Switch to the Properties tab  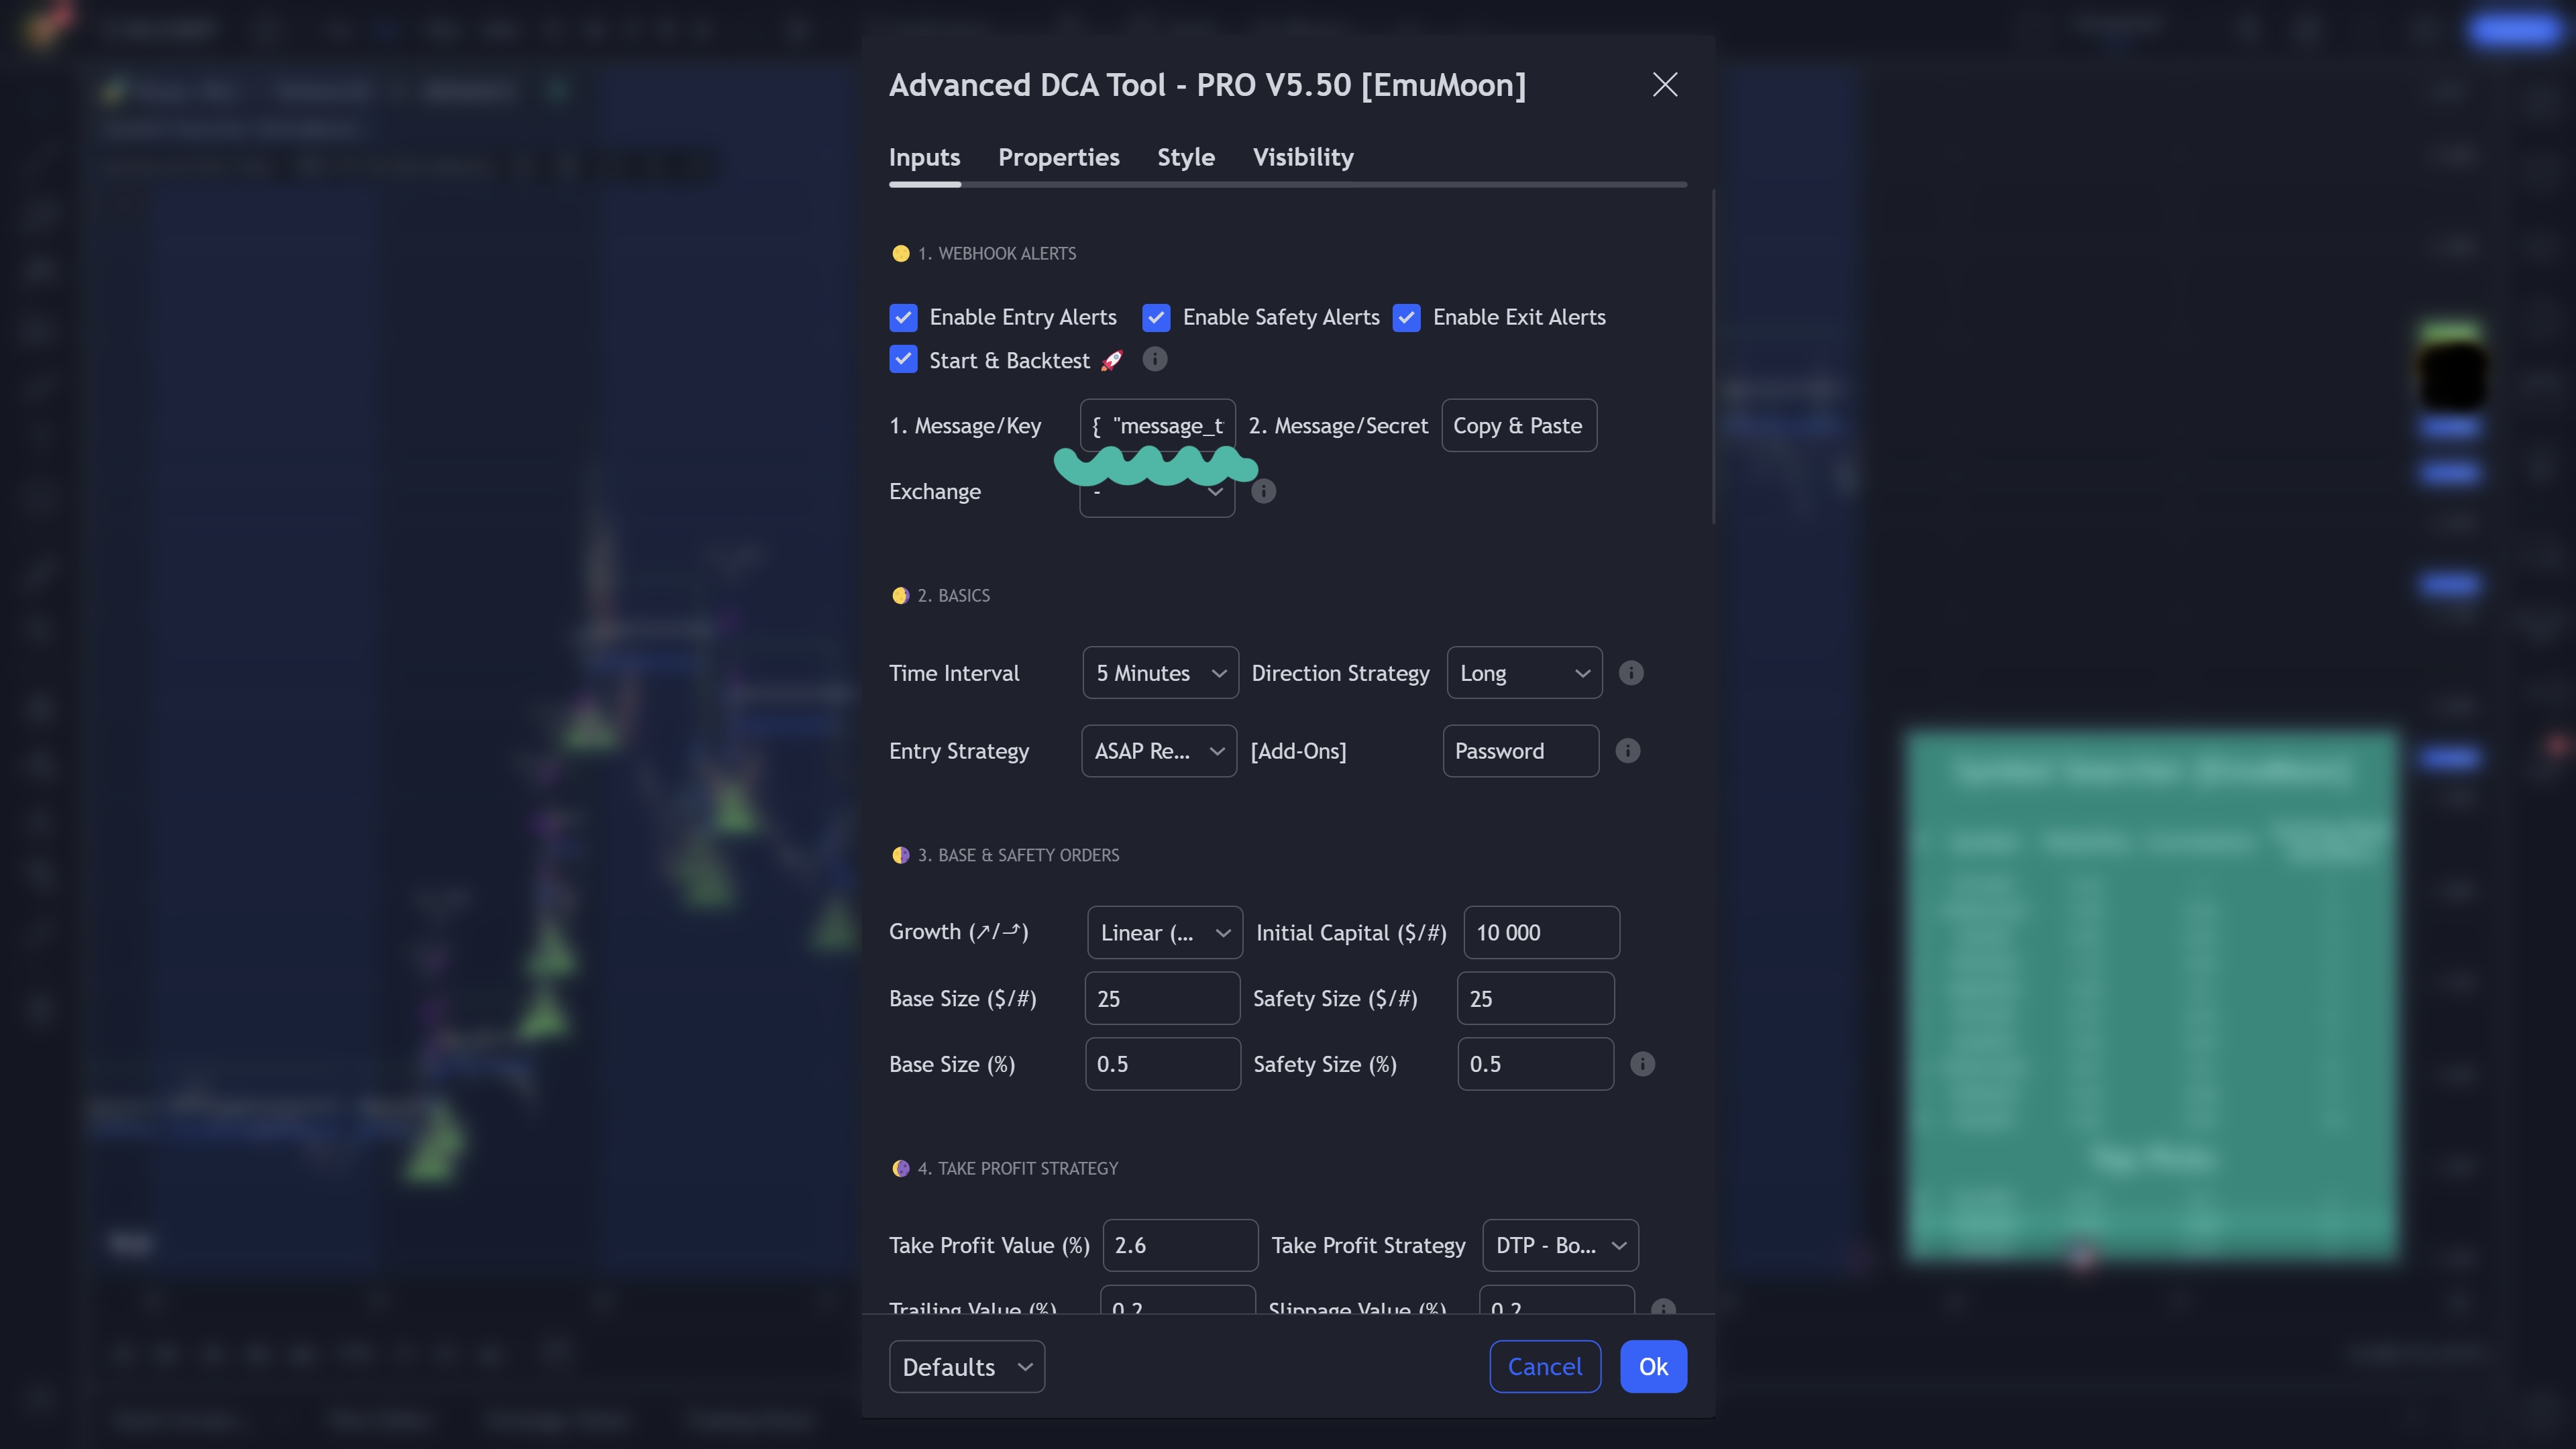[x=1058, y=157]
